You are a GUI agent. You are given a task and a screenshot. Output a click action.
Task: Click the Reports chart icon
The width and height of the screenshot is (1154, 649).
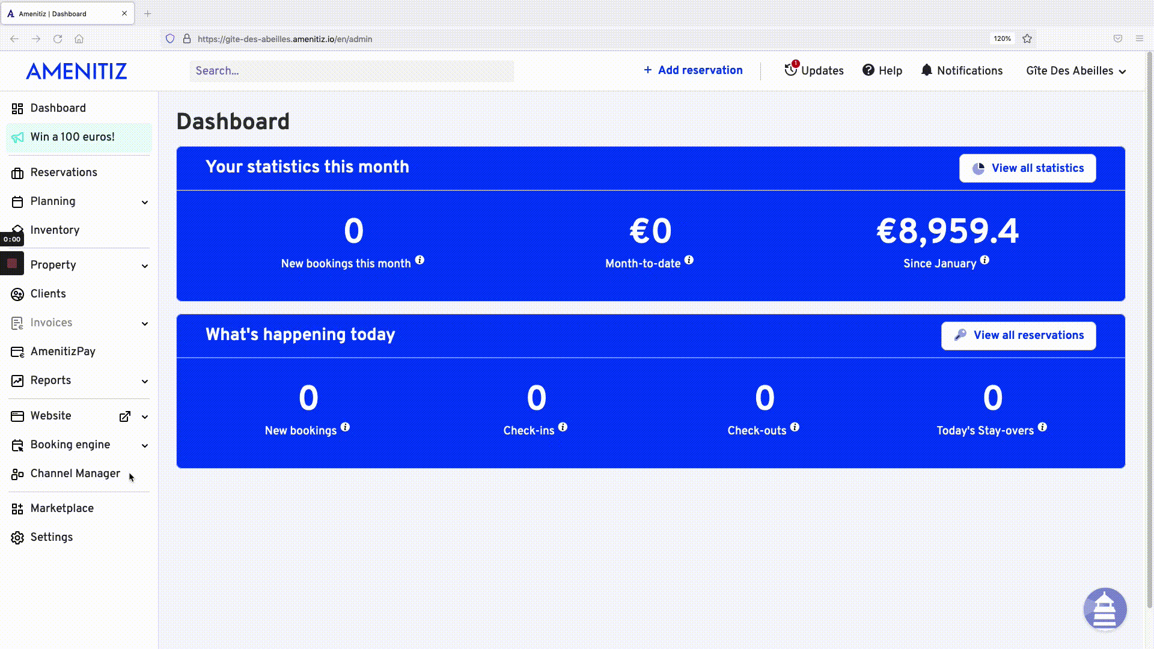17,381
